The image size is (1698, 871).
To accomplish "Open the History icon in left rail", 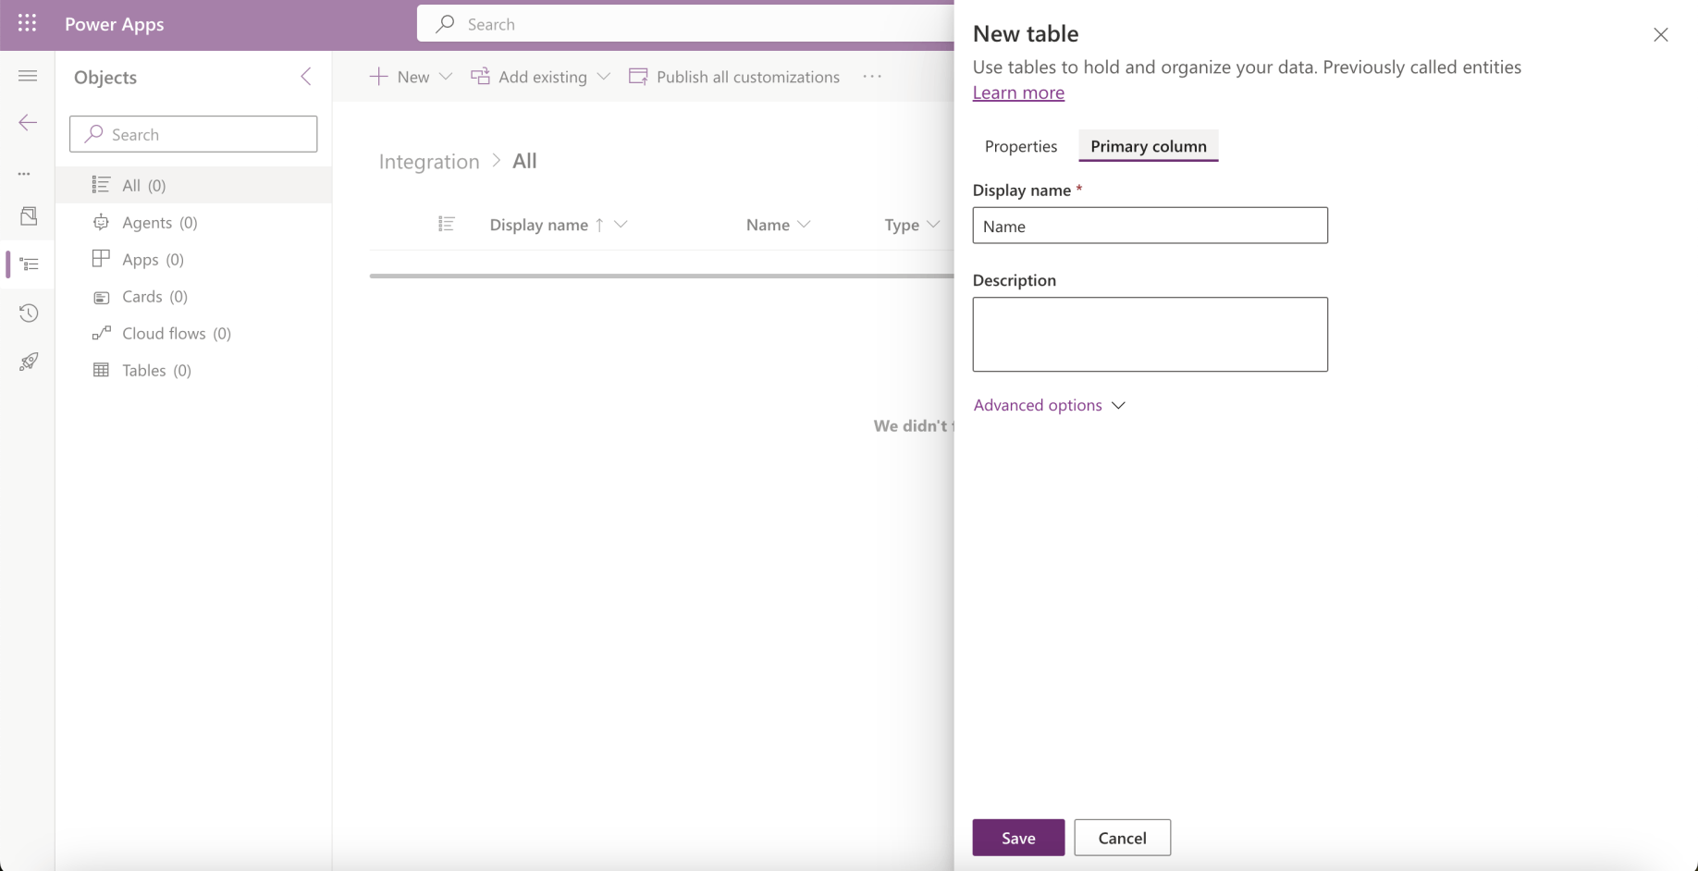I will (29, 313).
